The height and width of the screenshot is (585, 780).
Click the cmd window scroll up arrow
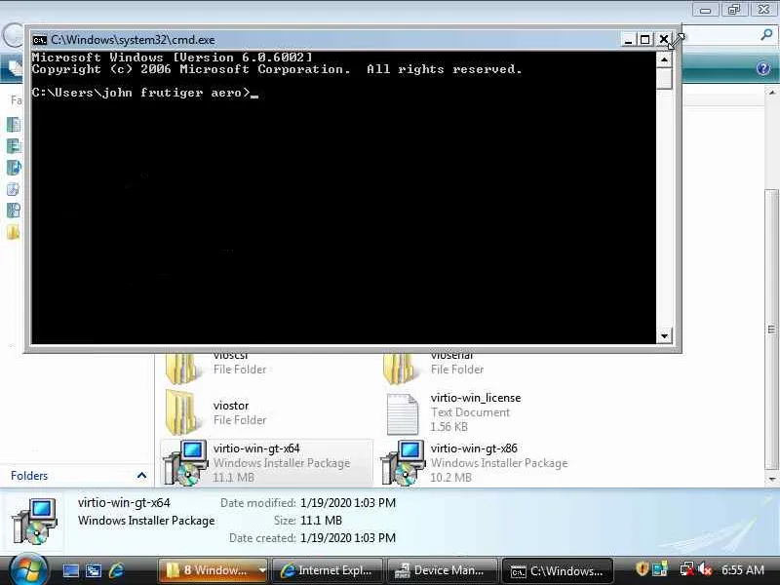click(665, 59)
